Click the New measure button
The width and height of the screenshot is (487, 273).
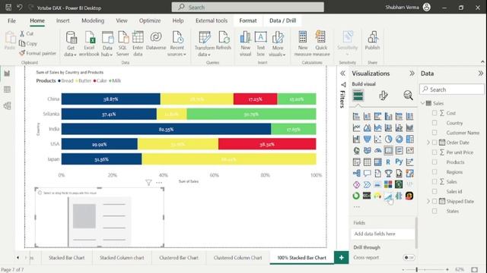[x=303, y=44]
